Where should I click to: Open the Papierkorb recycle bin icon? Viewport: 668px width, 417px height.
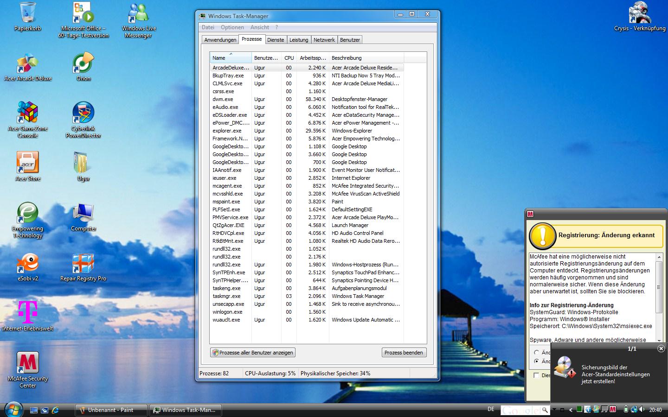tap(27, 17)
